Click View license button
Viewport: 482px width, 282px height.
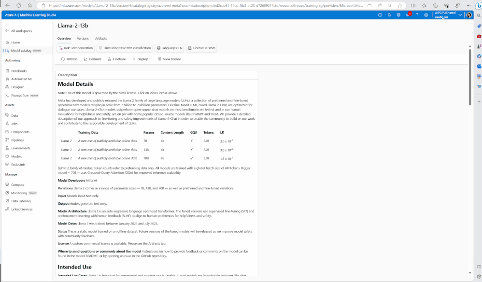pos(170,59)
